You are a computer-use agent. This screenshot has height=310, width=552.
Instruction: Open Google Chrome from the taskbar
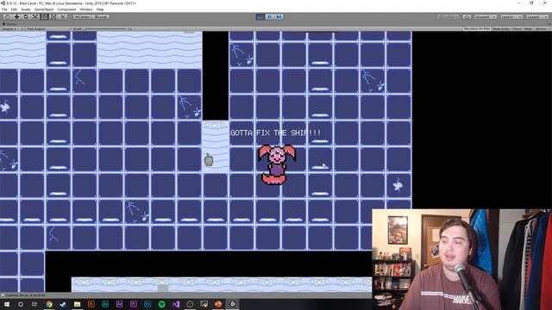(49, 304)
